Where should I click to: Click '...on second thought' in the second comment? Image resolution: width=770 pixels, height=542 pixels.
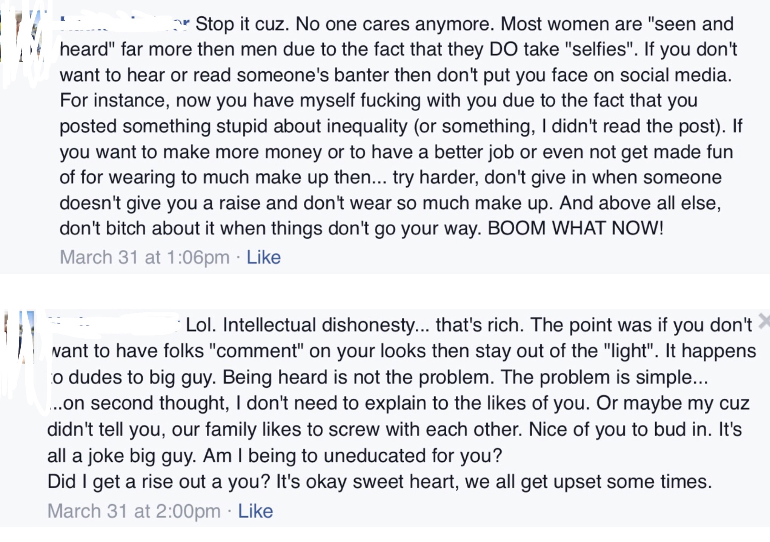coord(140,404)
